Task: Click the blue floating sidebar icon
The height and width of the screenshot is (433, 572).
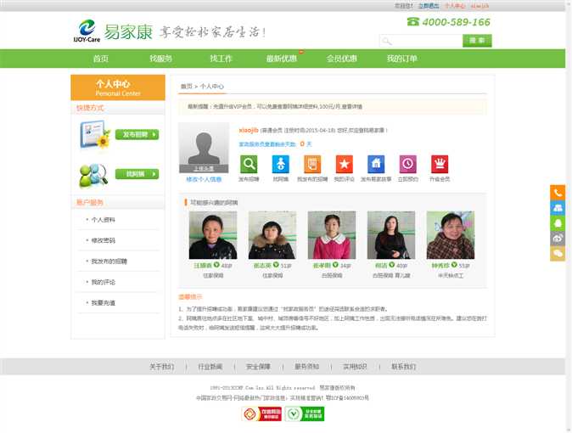Action: point(558,208)
